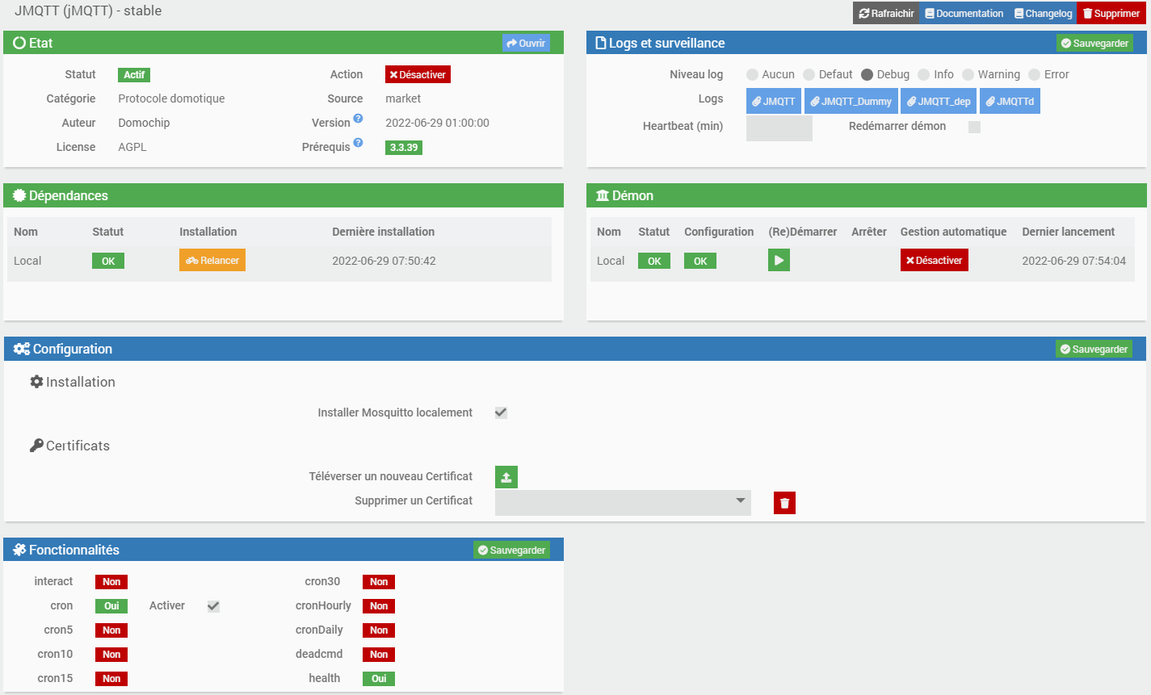Open the Documentation page
The height and width of the screenshot is (695, 1151).
pos(964,13)
